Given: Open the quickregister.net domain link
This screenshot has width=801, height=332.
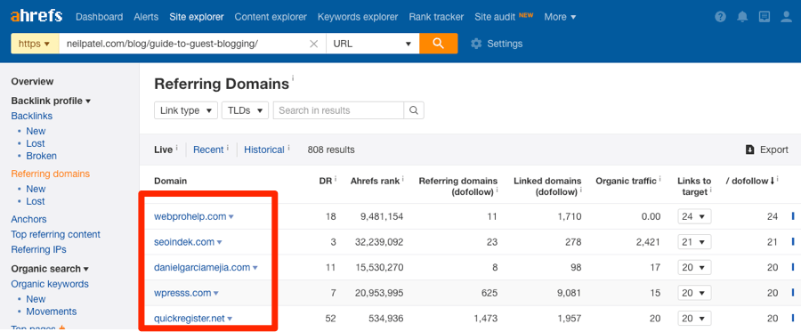Looking at the screenshot, I should tap(190, 319).
